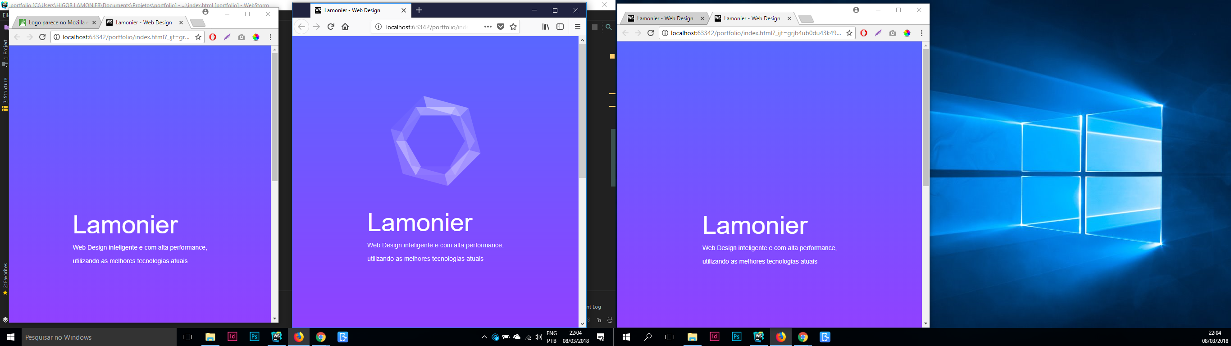The image size is (1231, 346).
Task: Open a new Firefox tab with plus
Action: click(419, 10)
